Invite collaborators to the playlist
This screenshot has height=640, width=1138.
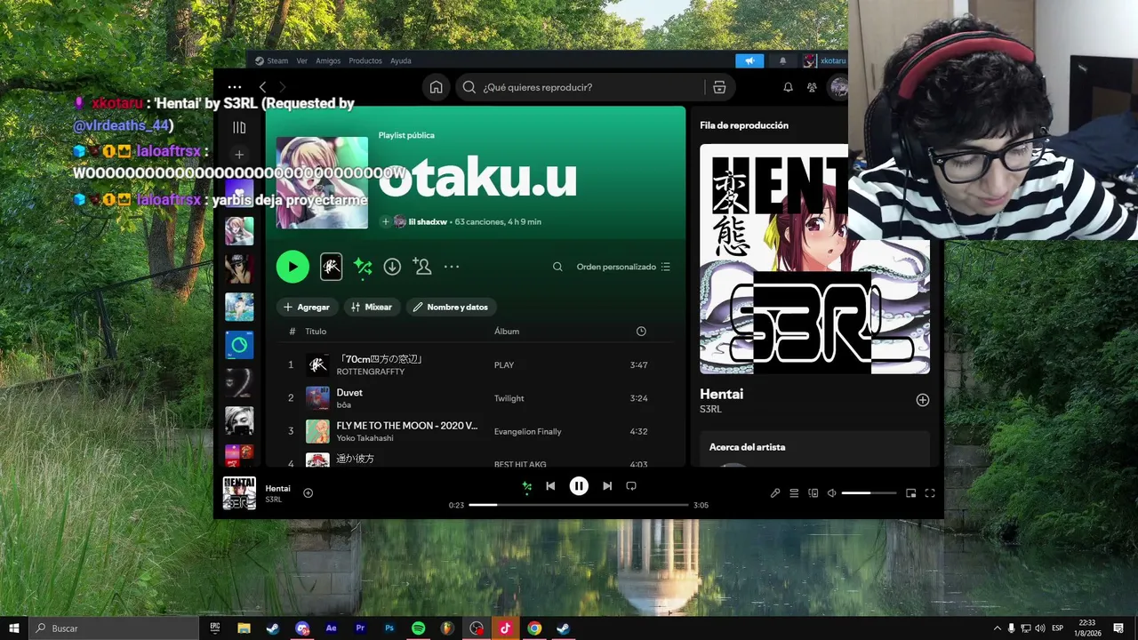(x=422, y=267)
